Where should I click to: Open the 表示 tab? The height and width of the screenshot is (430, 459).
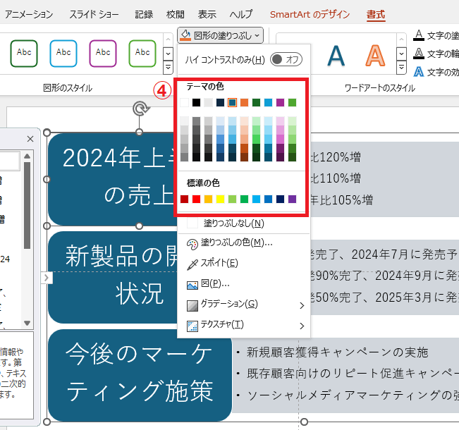(207, 14)
